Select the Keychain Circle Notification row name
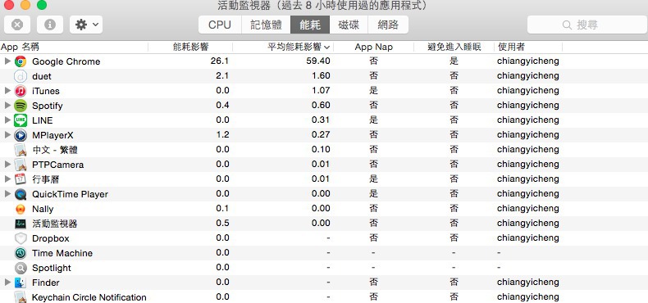This screenshot has width=648, height=303. pyautogui.click(x=89, y=297)
